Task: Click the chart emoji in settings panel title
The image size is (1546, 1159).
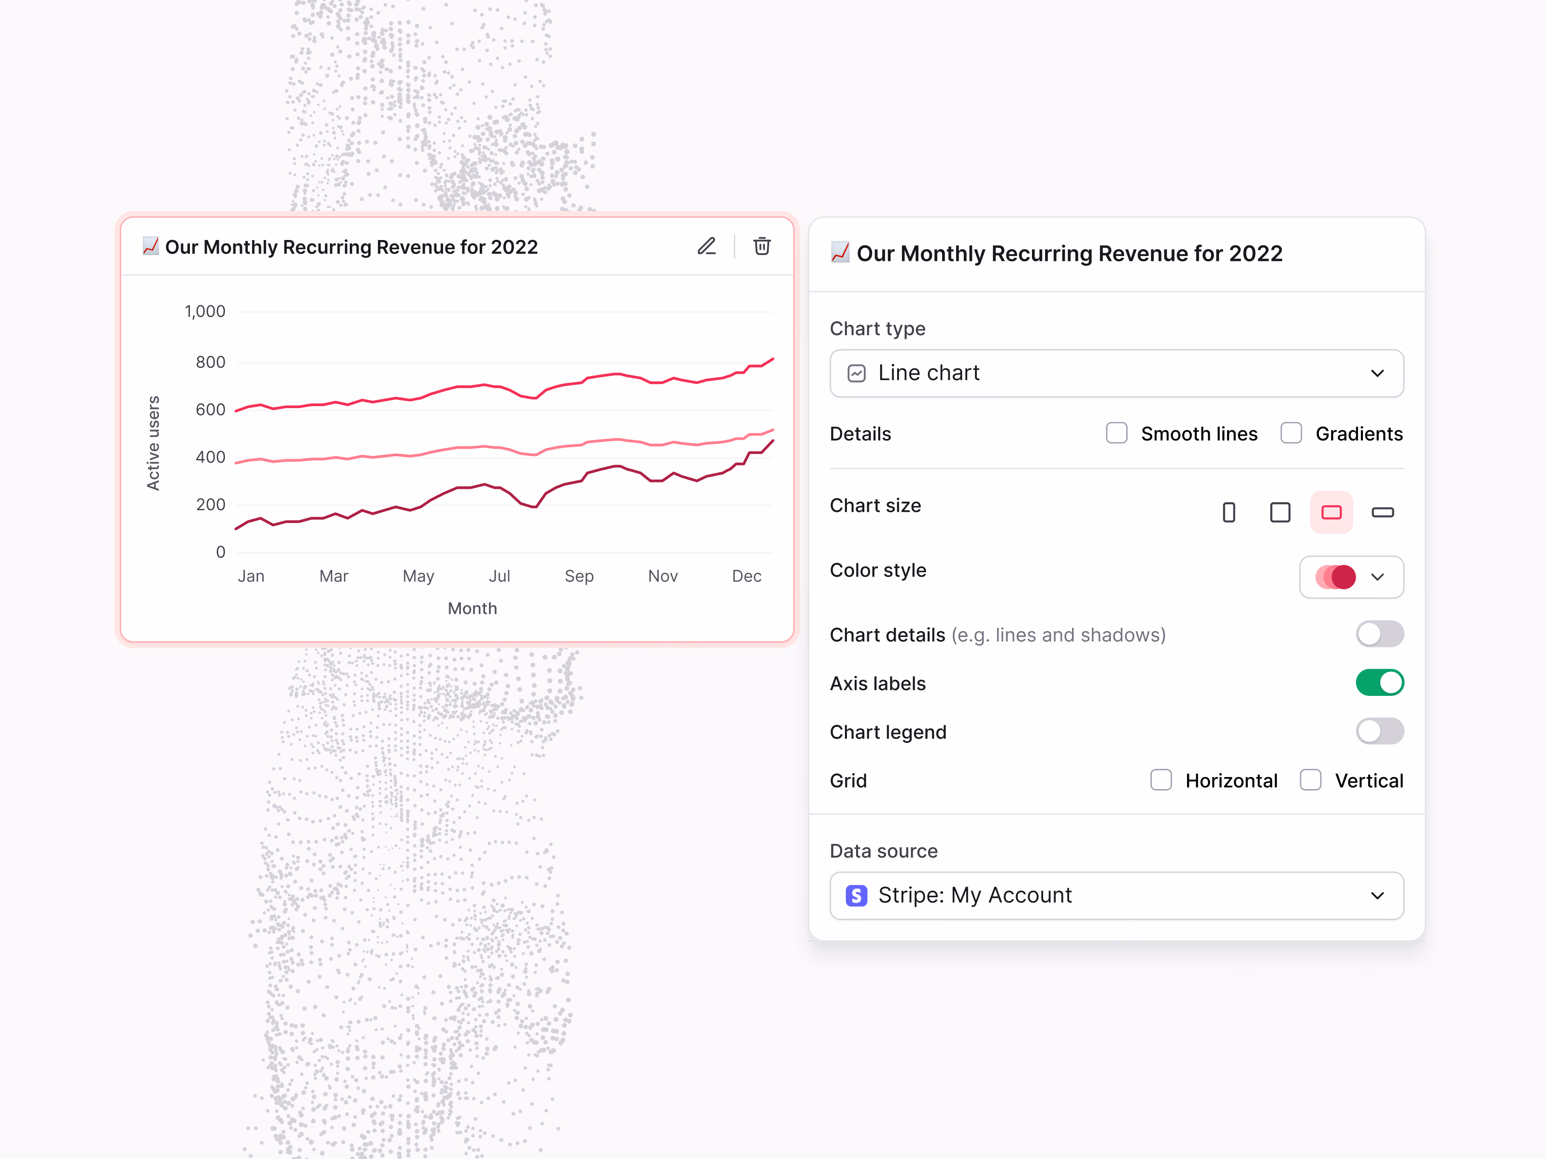Action: click(839, 252)
